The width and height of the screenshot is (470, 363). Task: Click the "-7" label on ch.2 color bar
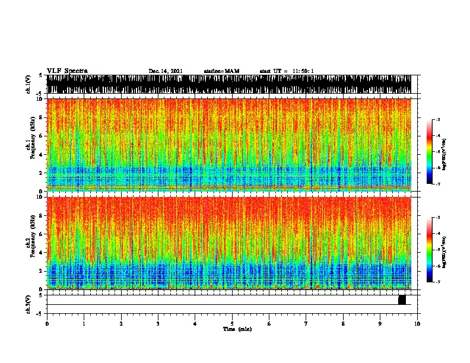click(x=438, y=282)
